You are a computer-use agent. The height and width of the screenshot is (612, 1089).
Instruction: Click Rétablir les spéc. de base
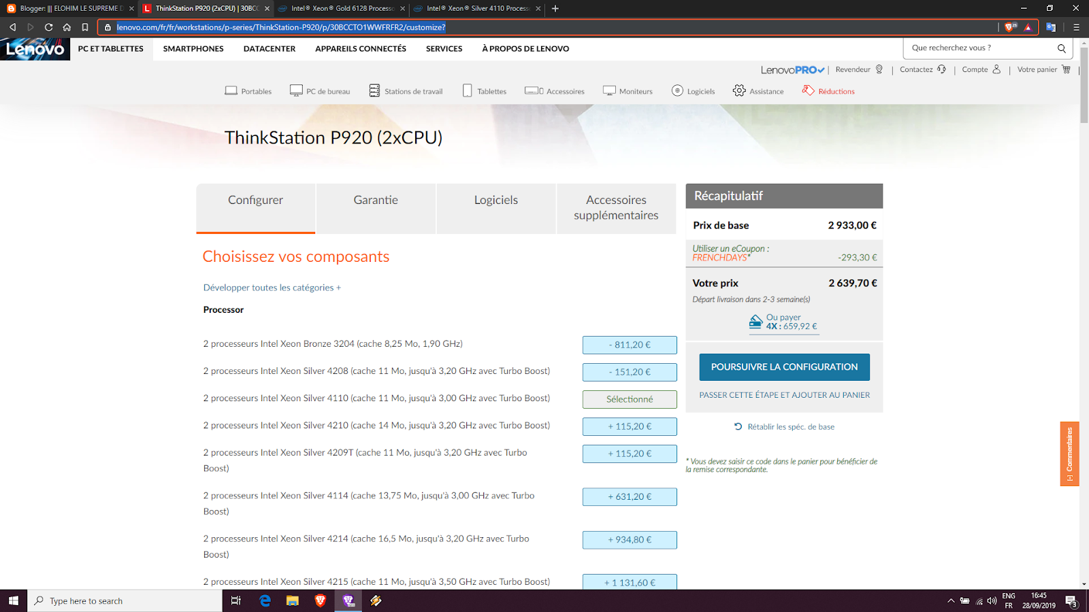coord(784,427)
